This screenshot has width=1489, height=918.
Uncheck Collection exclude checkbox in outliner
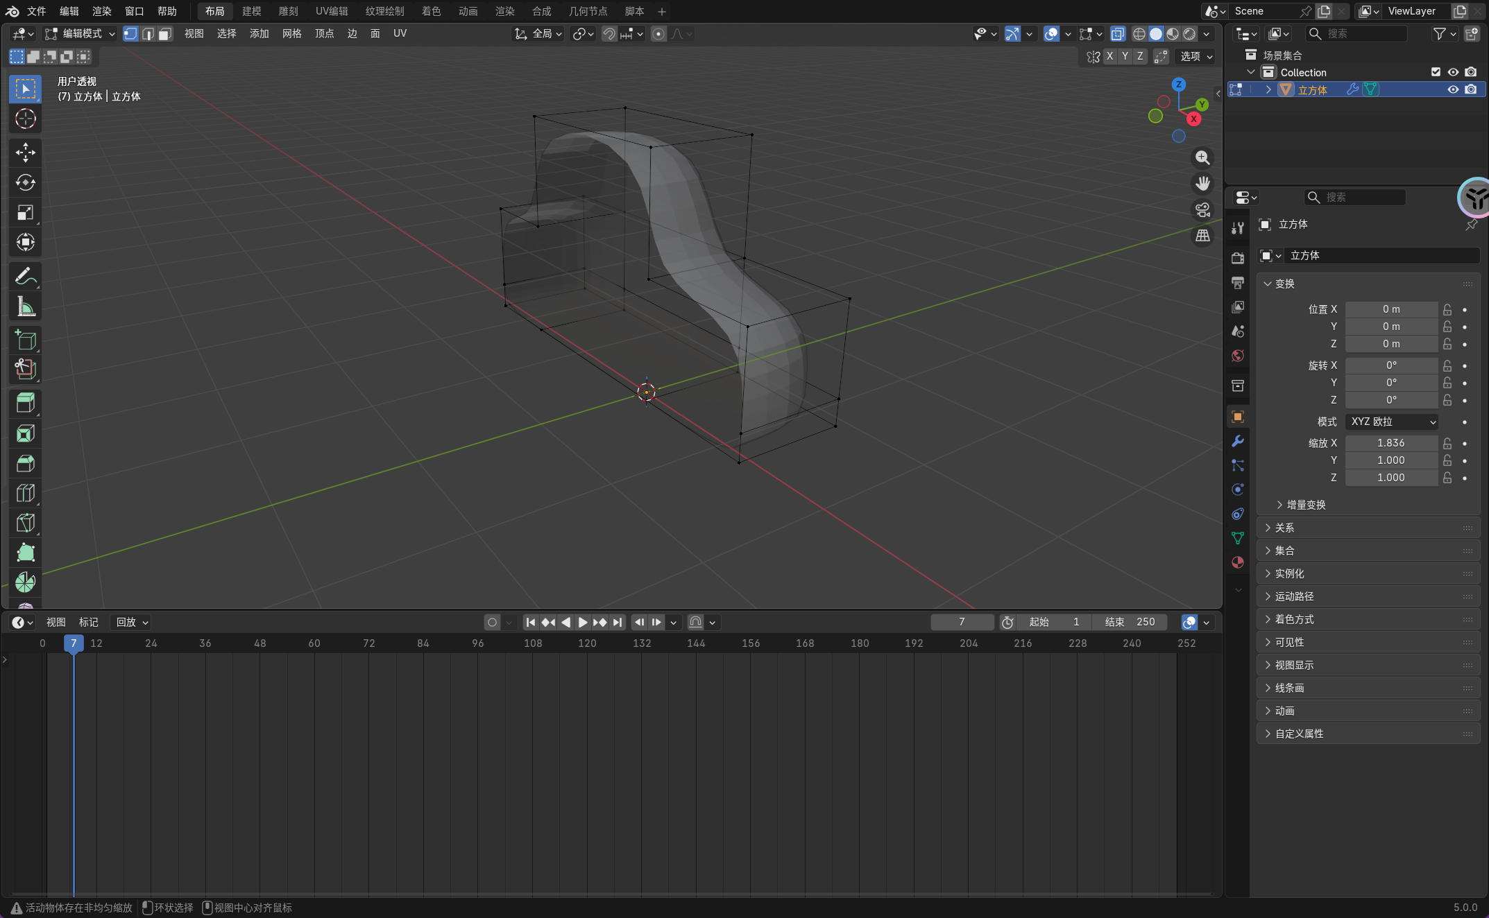tap(1436, 72)
